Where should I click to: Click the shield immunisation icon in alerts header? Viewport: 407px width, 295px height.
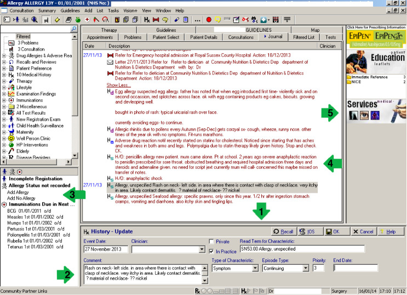[20, 172]
